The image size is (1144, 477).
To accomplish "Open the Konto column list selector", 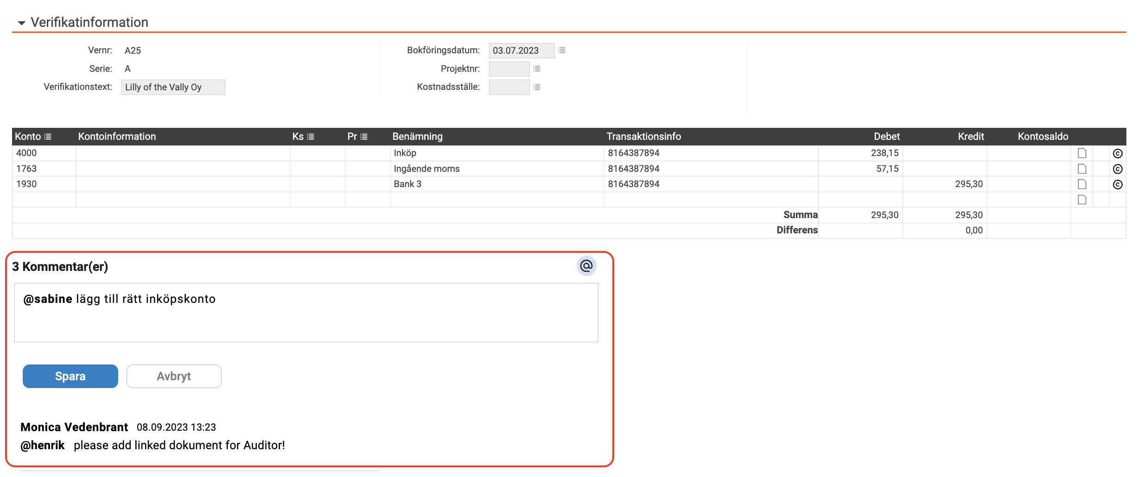I will tap(48, 137).
